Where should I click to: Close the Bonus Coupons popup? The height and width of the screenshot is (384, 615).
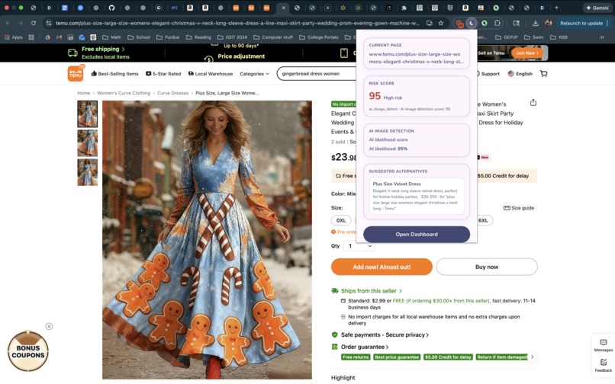click(x=49, y=326)
